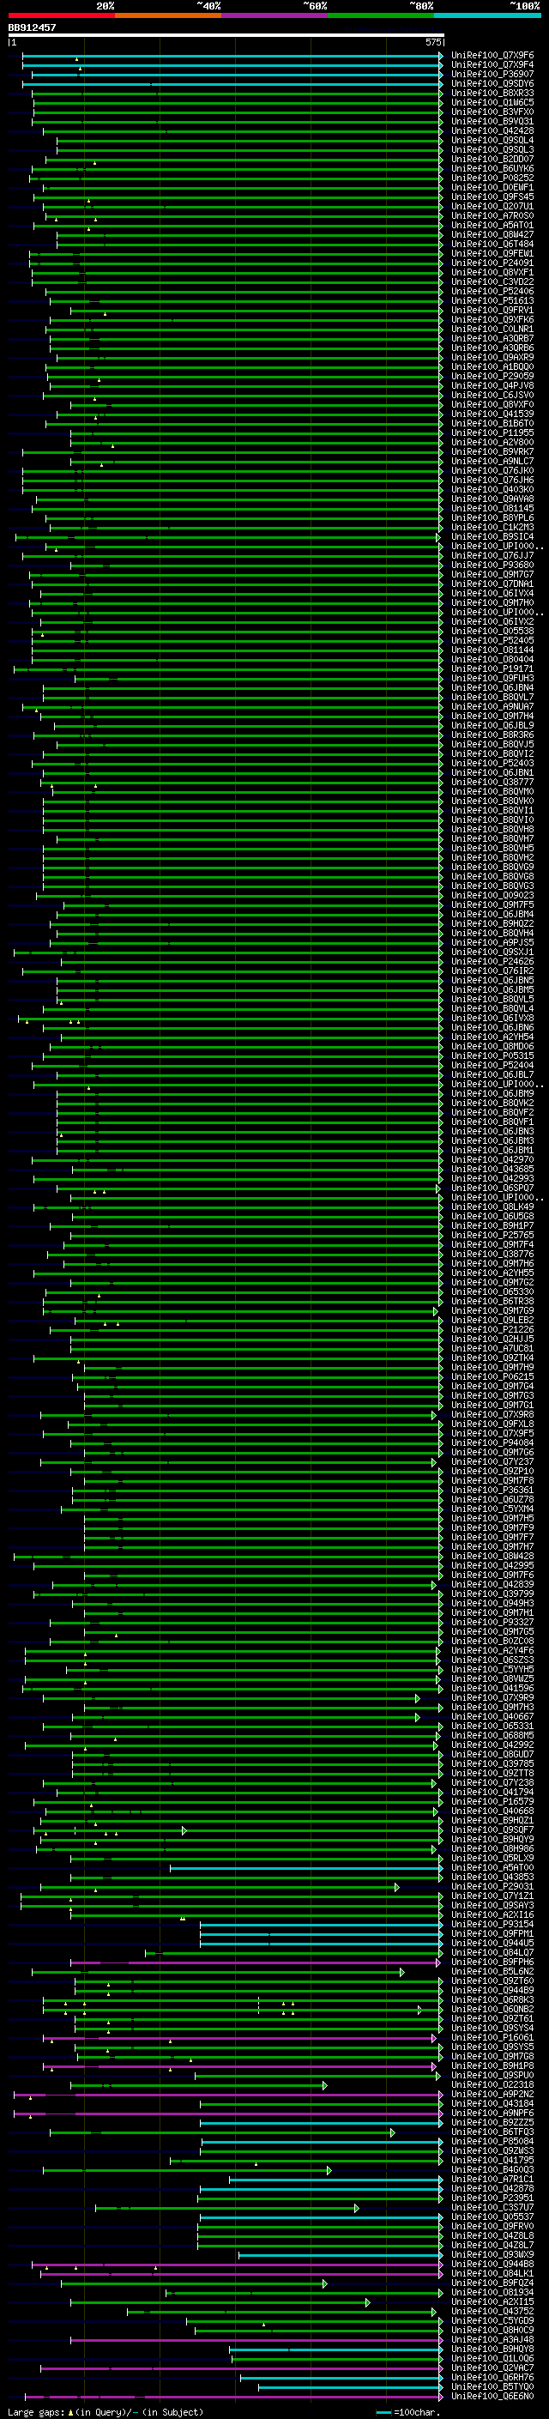Select UniRef100_P25765 in the hit list
Viewport: 549px width, 2419px height.
[x=492, y=1235]
